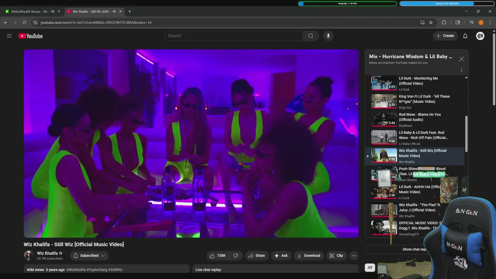Open a new browser tab

click(129, 11)
